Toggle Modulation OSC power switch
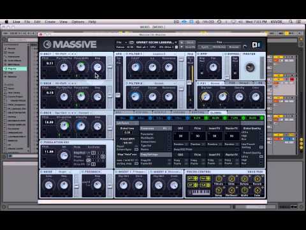 click(x=41, y=142)
